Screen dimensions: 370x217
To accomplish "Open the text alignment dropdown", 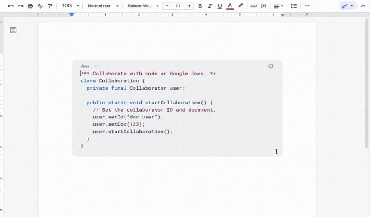I will coord(278,6).
